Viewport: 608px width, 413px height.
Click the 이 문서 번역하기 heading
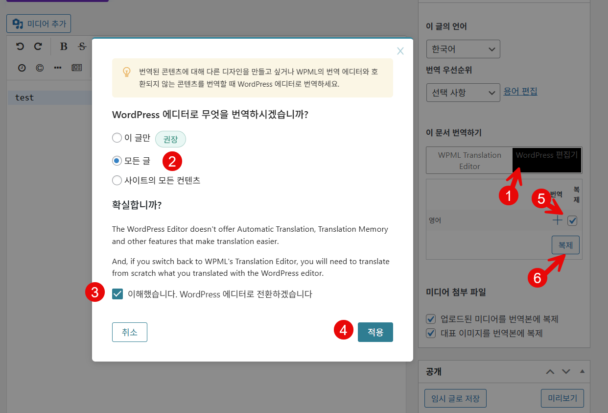tap(454, 133)
